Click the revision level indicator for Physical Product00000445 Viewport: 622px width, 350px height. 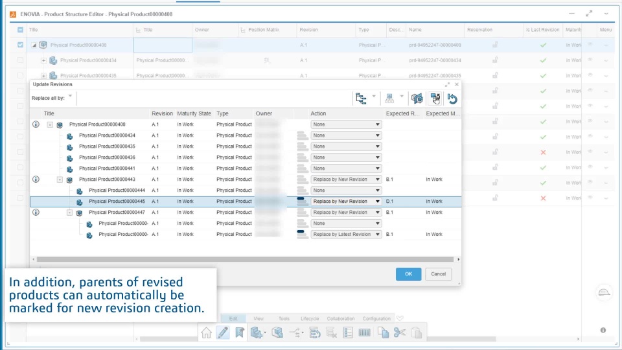click(302, 201)
